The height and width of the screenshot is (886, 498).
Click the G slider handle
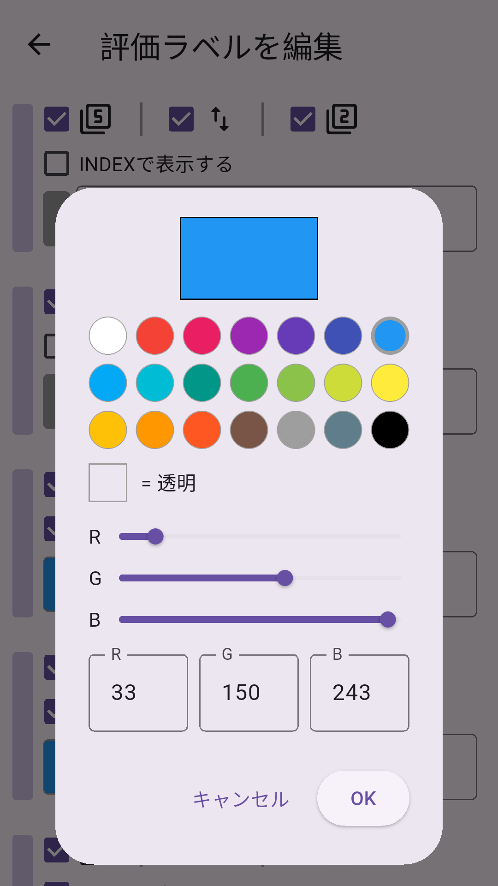[285, 578]
